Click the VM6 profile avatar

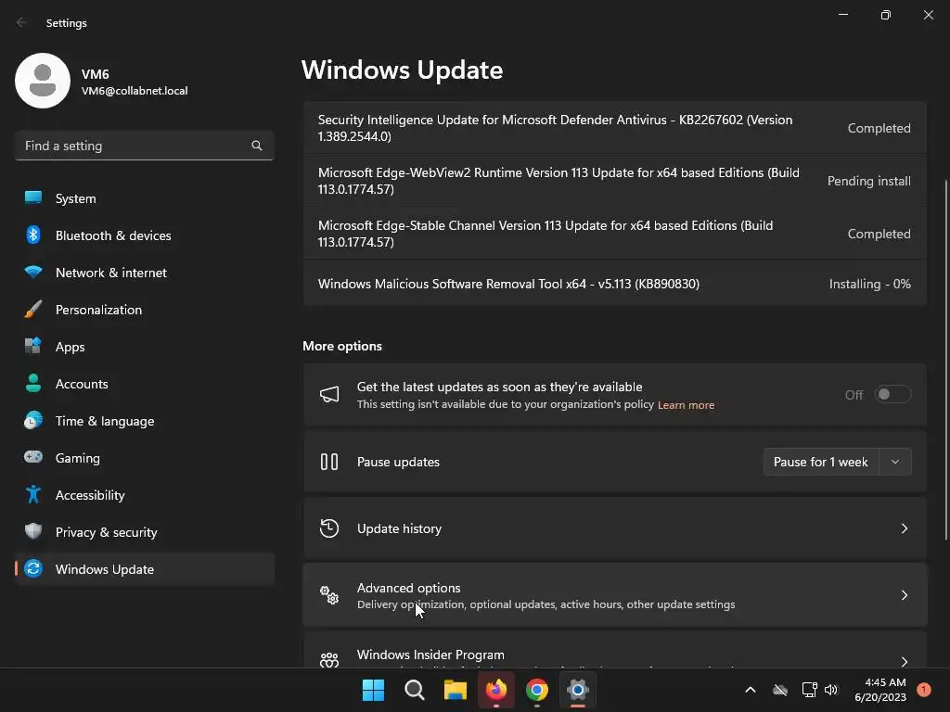(x=43, y=81)
